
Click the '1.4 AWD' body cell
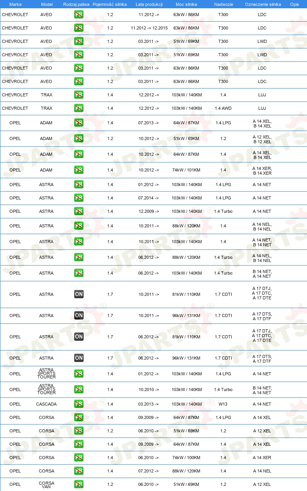pos(223,108)
